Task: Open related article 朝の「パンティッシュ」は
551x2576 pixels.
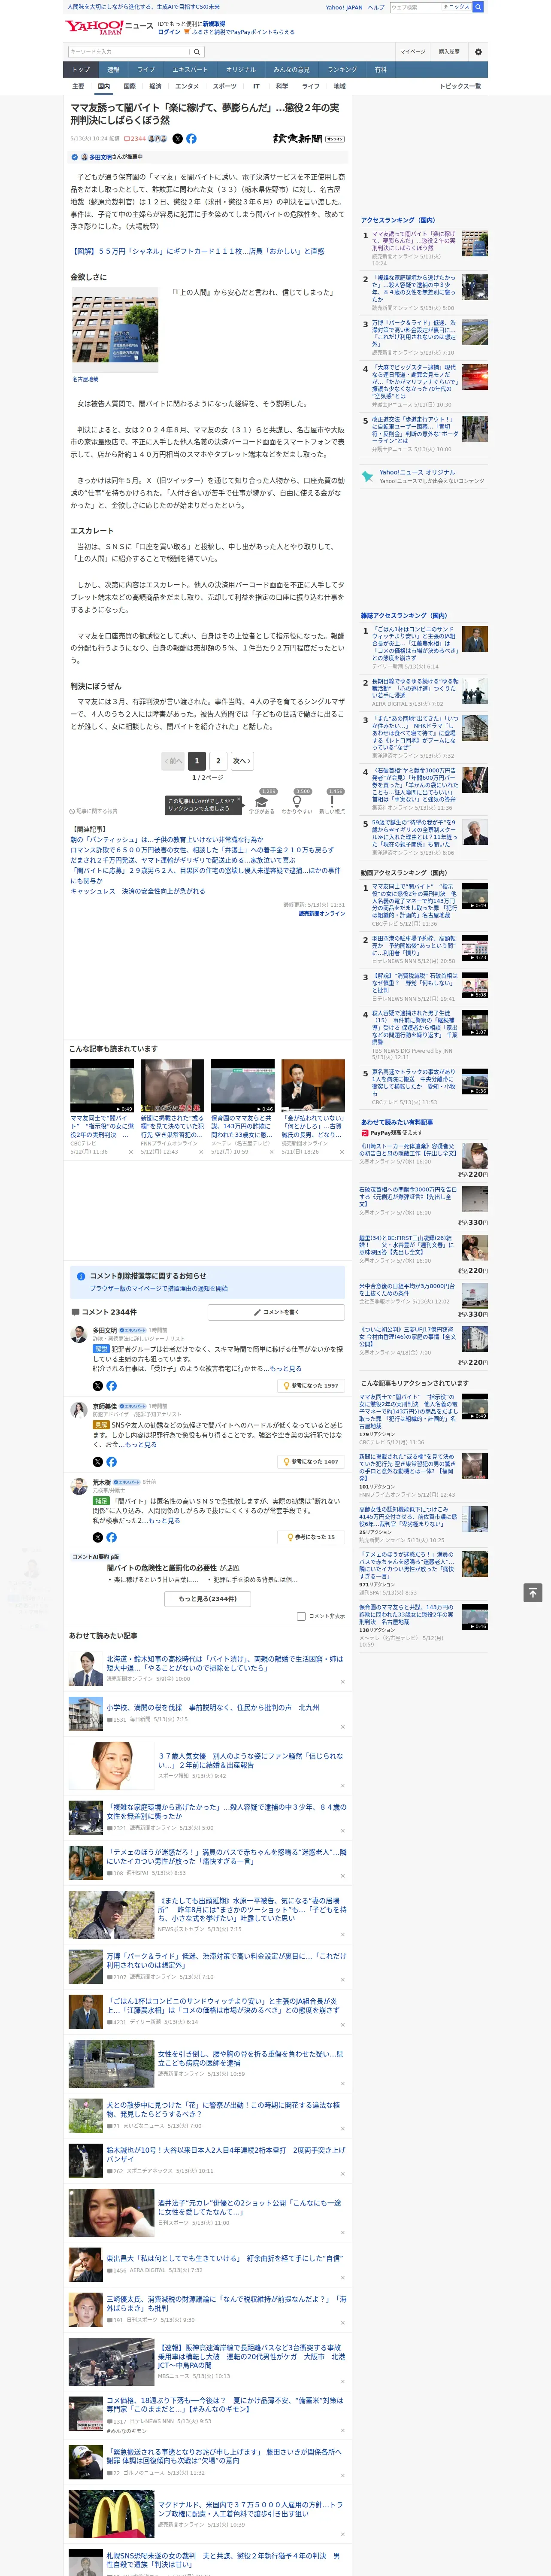Action: pos(167,840)
